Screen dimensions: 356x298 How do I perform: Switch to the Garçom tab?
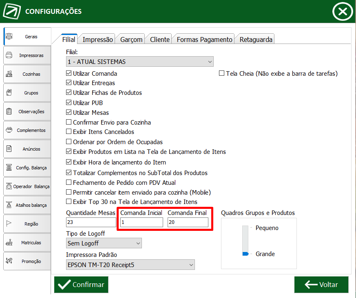tap(131, 39)
